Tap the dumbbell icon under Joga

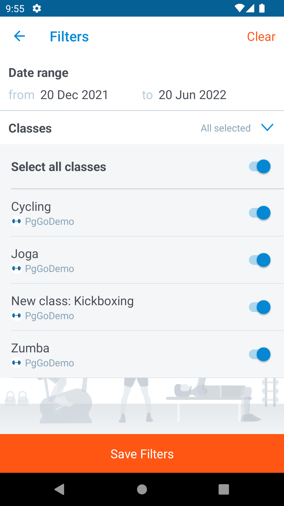tap(17, 268)
